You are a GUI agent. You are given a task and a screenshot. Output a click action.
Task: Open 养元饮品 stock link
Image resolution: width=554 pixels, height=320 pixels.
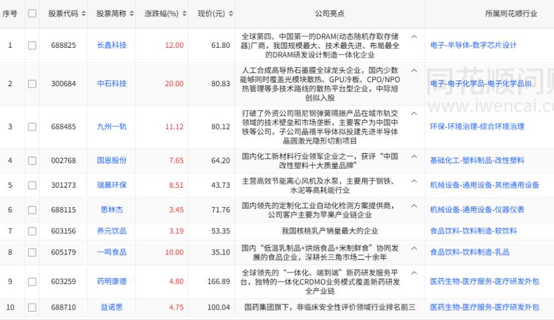click(x=112, y=231)
